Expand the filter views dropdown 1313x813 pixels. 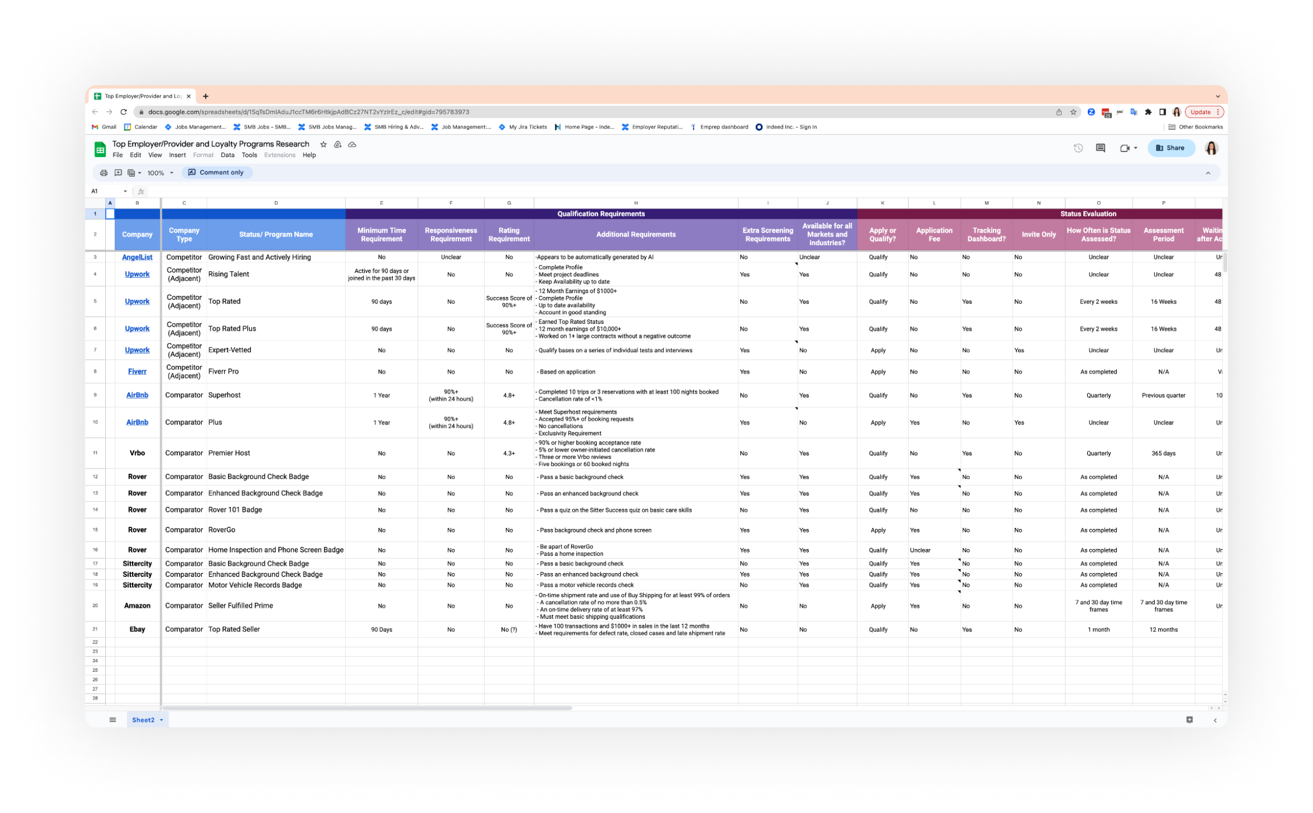[x=134, y=173]
